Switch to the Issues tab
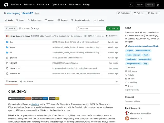This screenshot has width=164, height=123. pos(20,20)
